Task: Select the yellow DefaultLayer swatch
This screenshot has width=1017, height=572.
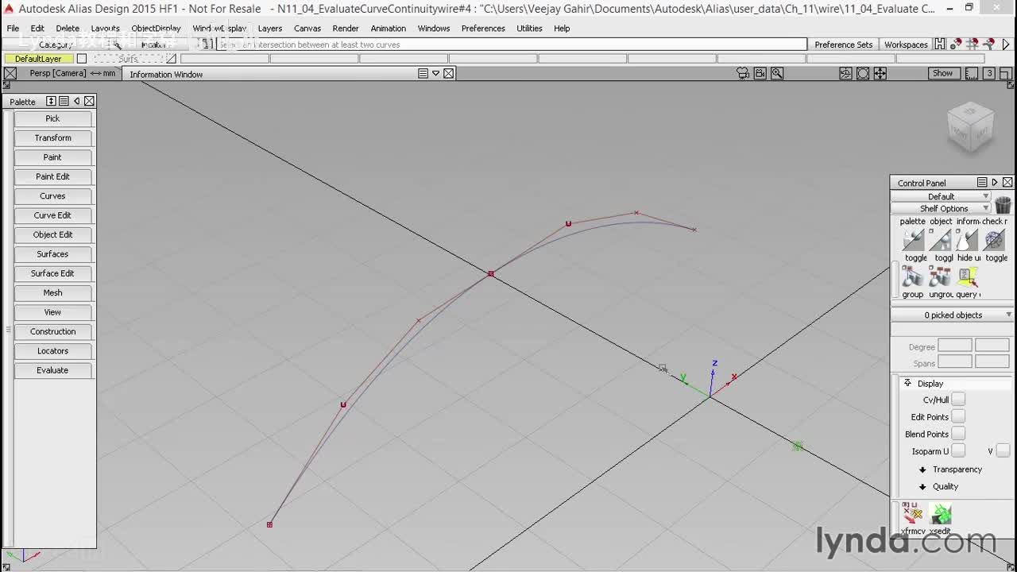Action: [38, 59]
